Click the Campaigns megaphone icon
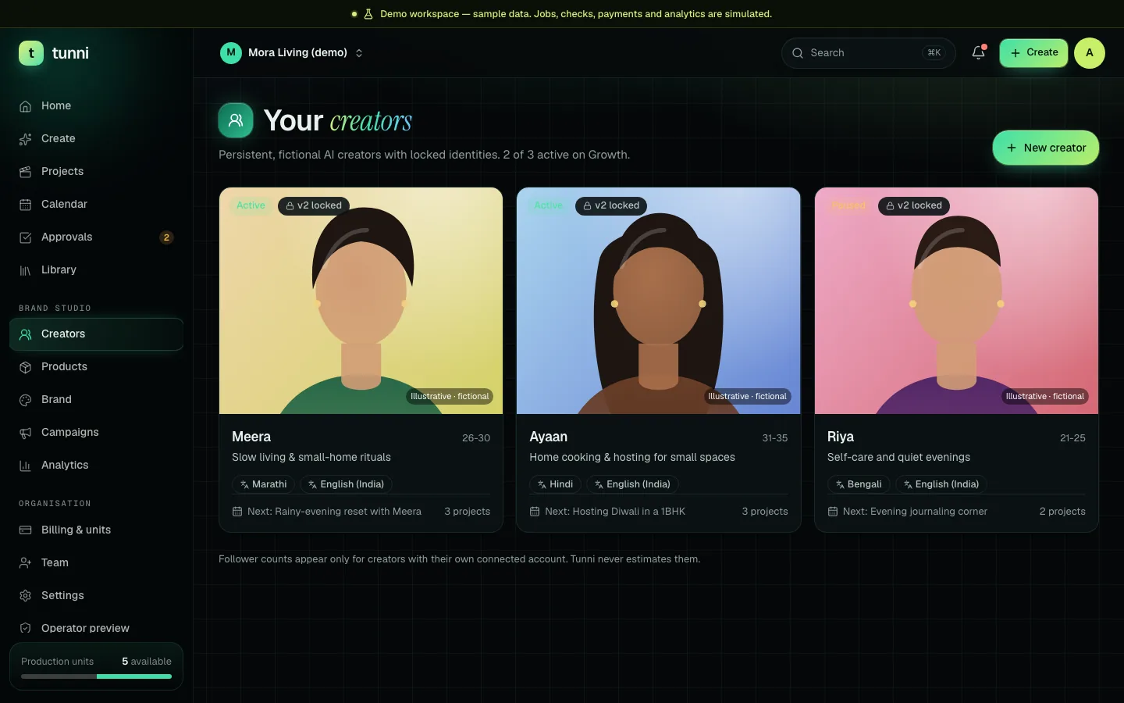Viewport: 1124px width, 703px height. point(26,433)
